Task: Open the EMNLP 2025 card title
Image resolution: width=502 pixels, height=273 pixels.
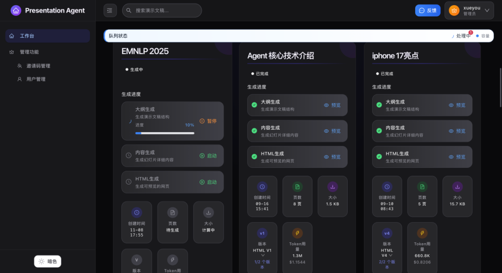Action: [145, 51]
